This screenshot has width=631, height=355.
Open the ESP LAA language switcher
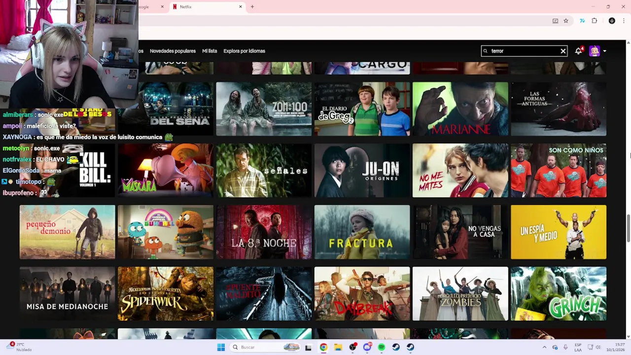click(578, 347)
